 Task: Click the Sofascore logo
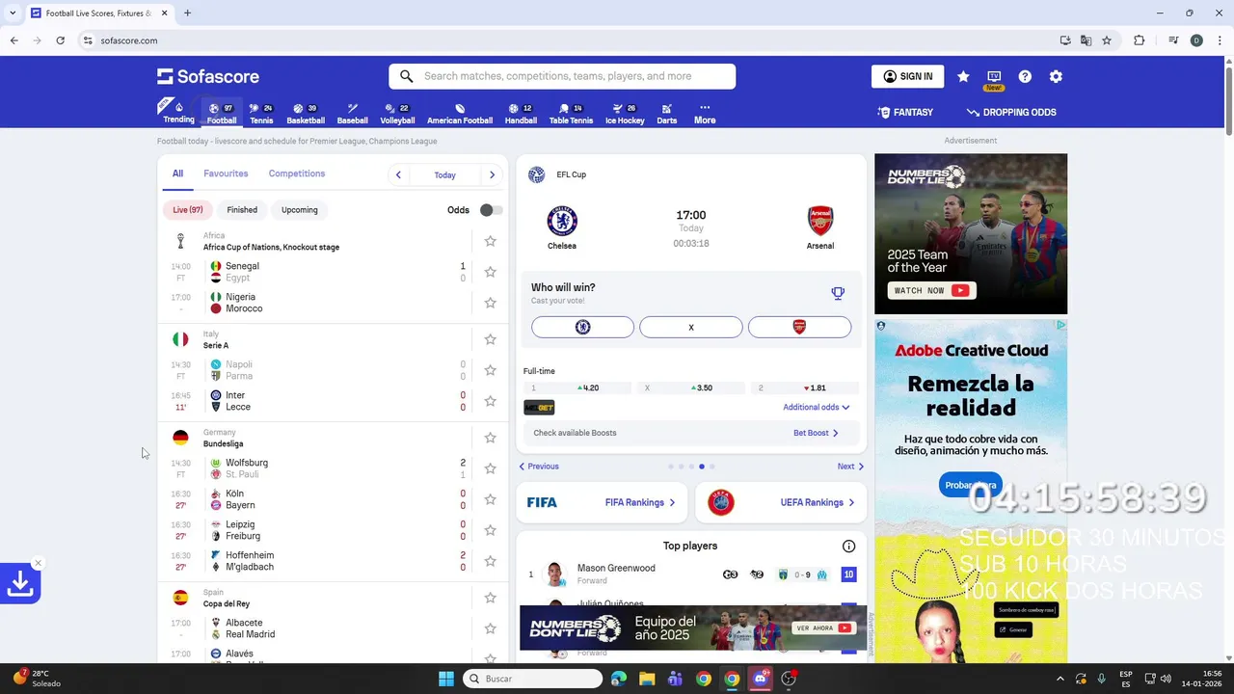tap(208, 76)
